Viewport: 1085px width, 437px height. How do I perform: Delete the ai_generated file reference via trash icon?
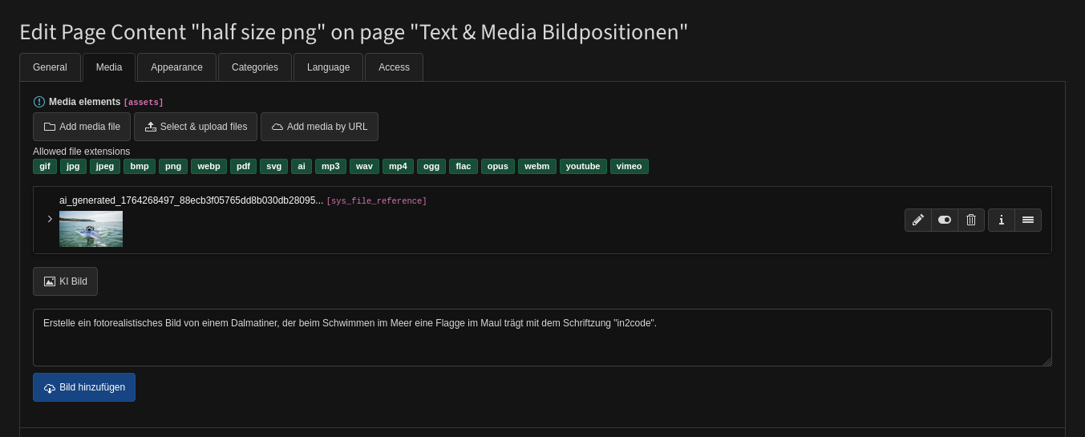click(971, 220)
